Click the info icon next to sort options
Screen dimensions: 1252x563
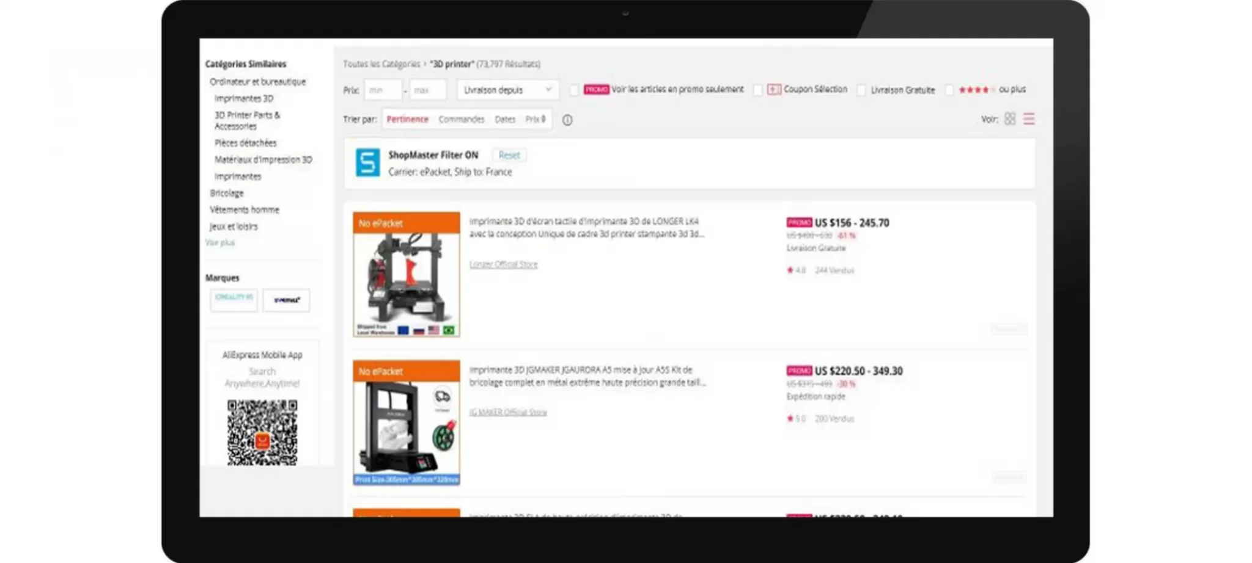(x=567, y=120)
